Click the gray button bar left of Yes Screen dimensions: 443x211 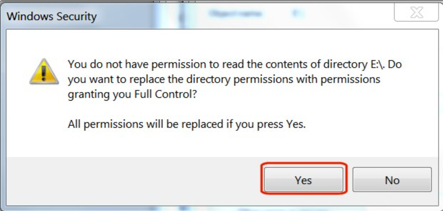[133, 181]
